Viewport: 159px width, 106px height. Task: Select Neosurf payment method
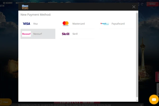click(x=38, y=34)
